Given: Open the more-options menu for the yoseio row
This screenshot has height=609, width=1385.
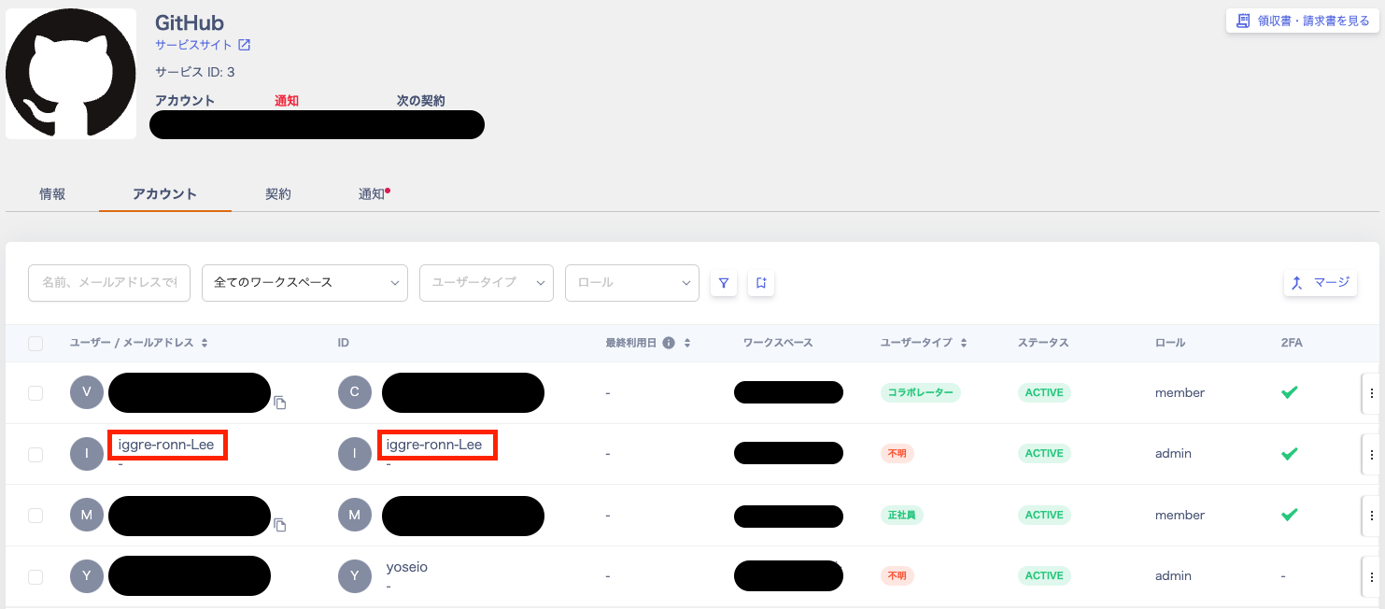Looking at the screenshot, I should 1371,576.
